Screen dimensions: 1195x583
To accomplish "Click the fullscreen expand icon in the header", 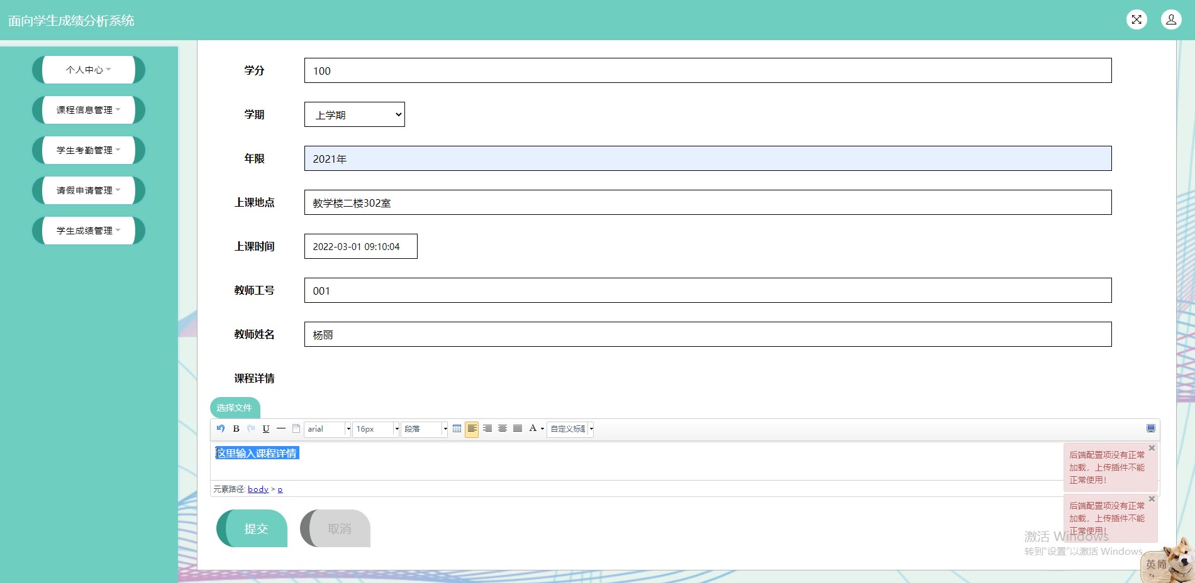I will (x=1137, y=19).
